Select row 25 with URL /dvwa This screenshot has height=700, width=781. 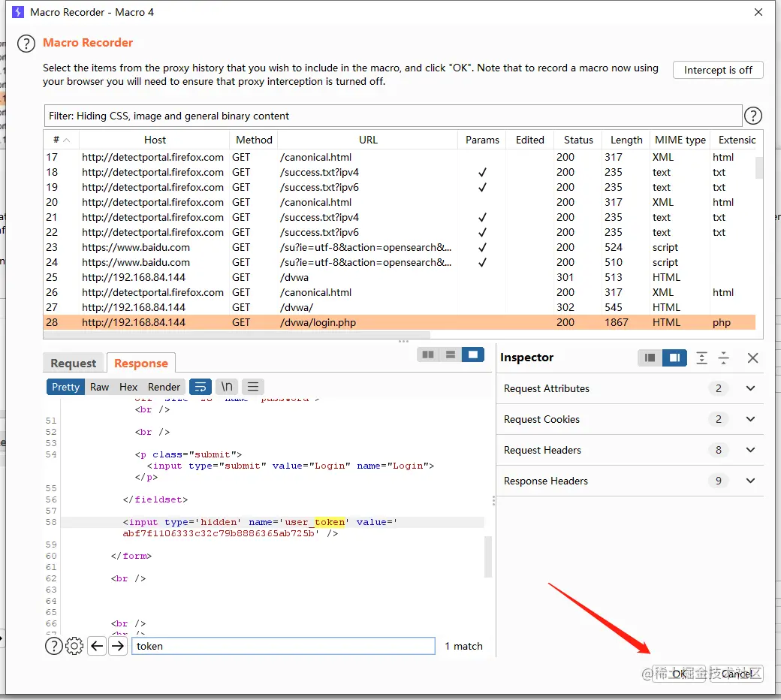click(400, 277)
